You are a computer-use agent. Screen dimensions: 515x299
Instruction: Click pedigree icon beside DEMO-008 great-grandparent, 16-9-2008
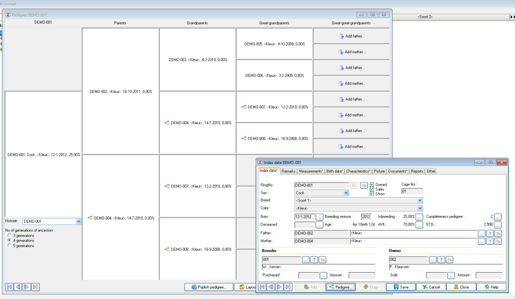[244, 138]
